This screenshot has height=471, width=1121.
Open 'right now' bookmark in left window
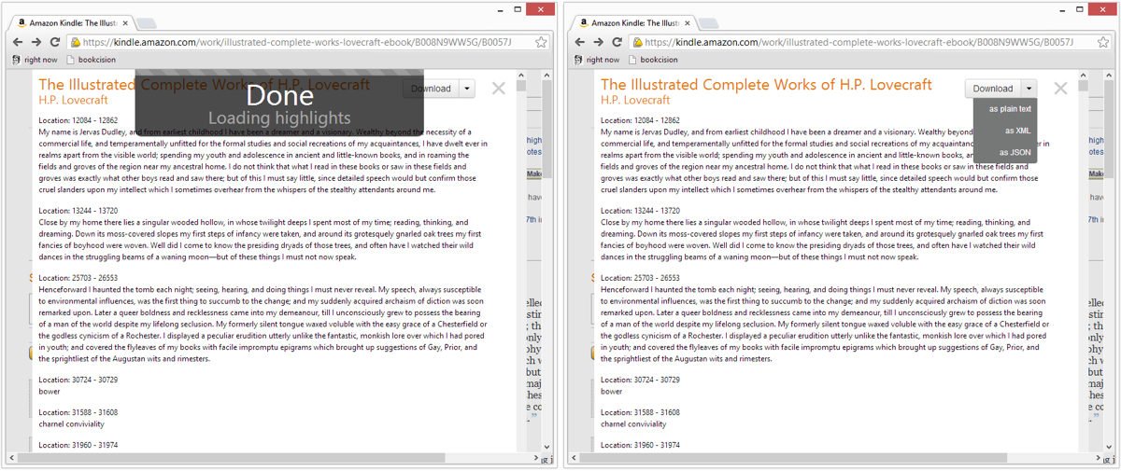click(x=35, y=60)
